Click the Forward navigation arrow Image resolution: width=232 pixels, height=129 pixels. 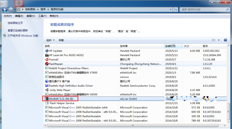click(x=11, y=10)
